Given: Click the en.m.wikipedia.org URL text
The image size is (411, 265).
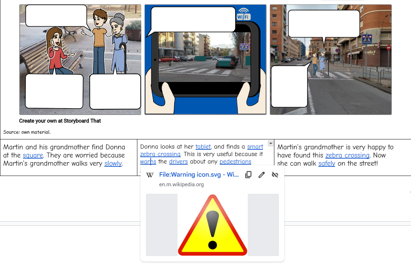Looking at the screenshot, I should click(181, 184).
